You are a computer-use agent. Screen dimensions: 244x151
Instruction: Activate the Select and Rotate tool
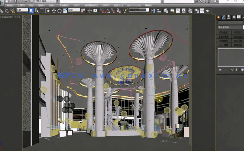(x=60, y=10)
